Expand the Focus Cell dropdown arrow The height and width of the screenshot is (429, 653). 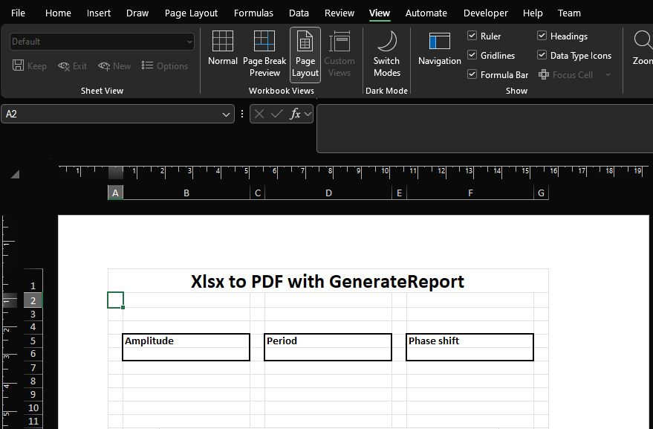click(x=608, y=74)
